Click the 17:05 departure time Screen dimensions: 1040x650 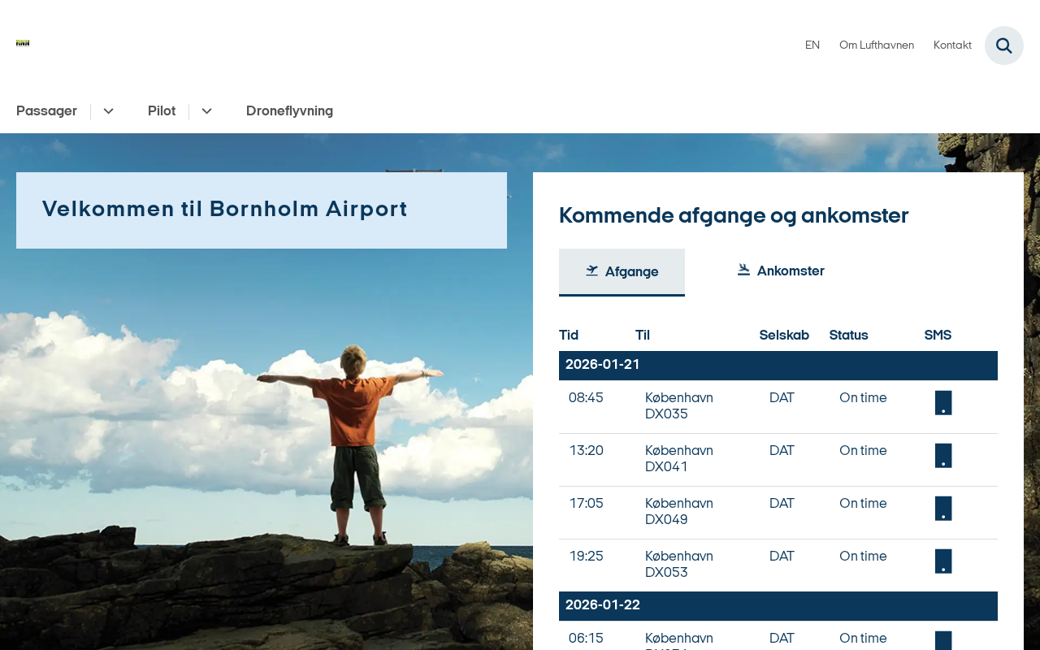tap(586, 504)
